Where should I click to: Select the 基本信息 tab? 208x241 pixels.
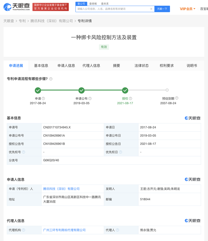[x=41, y=66]
